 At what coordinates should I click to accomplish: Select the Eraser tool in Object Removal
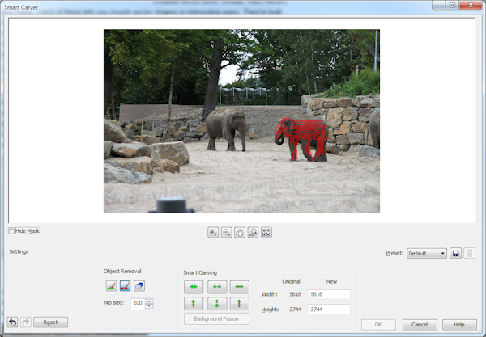pyautogui.click(x=139, y=285)
